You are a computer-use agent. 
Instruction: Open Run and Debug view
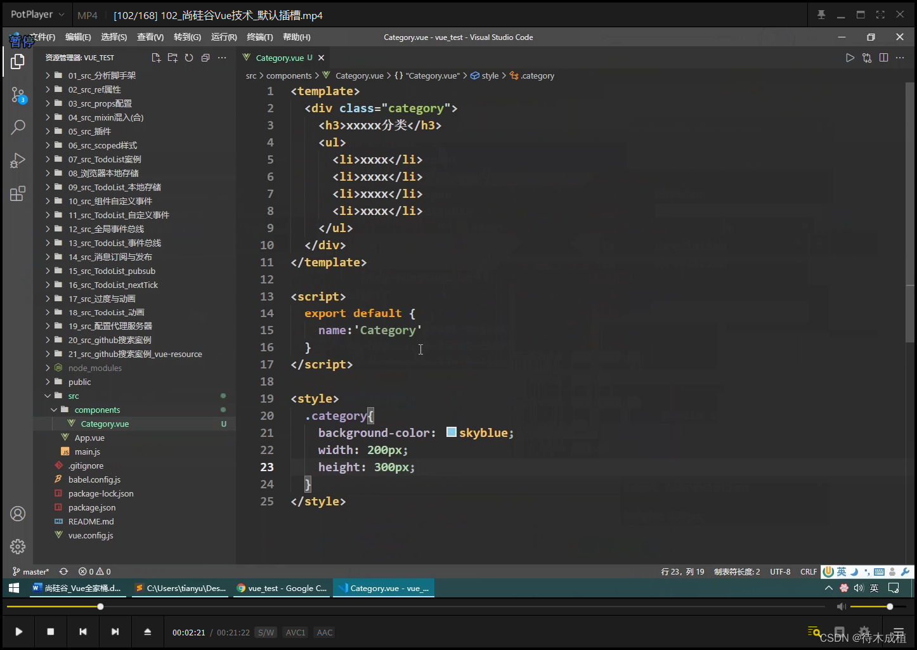tap(18, 160)
